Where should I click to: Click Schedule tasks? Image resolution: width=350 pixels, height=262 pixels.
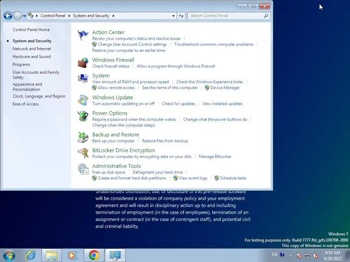(x=233, y=178)
